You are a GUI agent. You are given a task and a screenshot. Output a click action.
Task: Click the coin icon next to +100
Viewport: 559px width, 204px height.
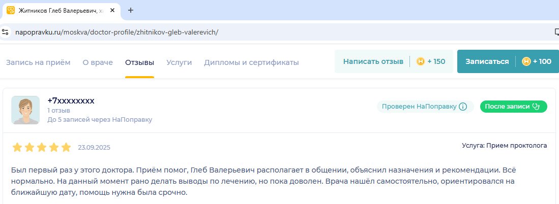526,61
